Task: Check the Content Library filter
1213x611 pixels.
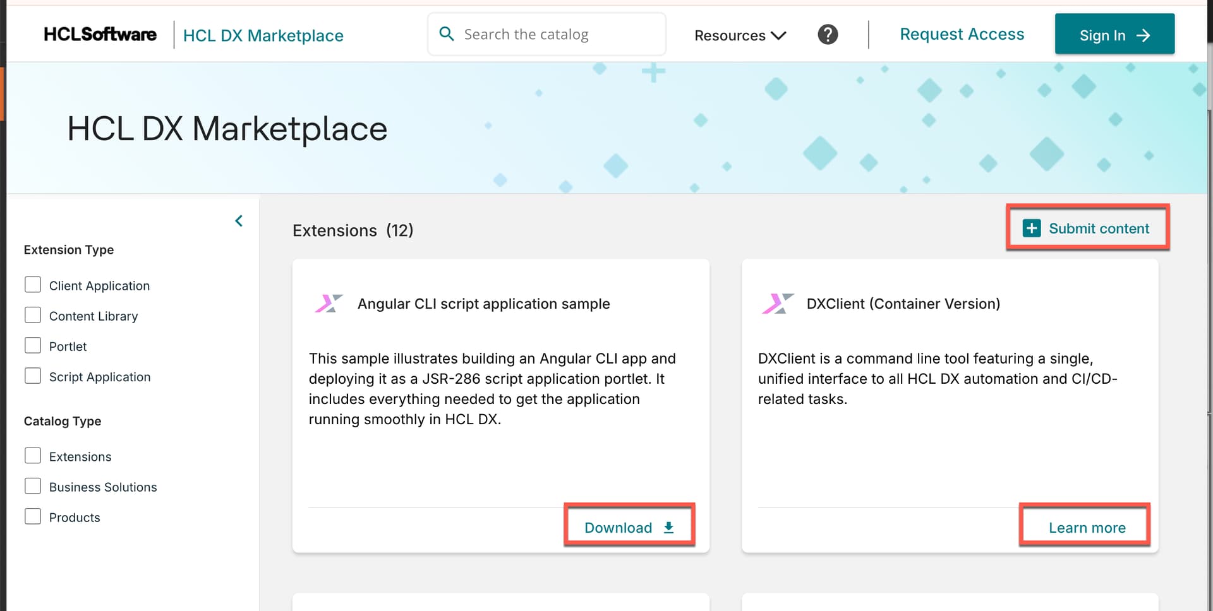Action: (x=33, y=315)
